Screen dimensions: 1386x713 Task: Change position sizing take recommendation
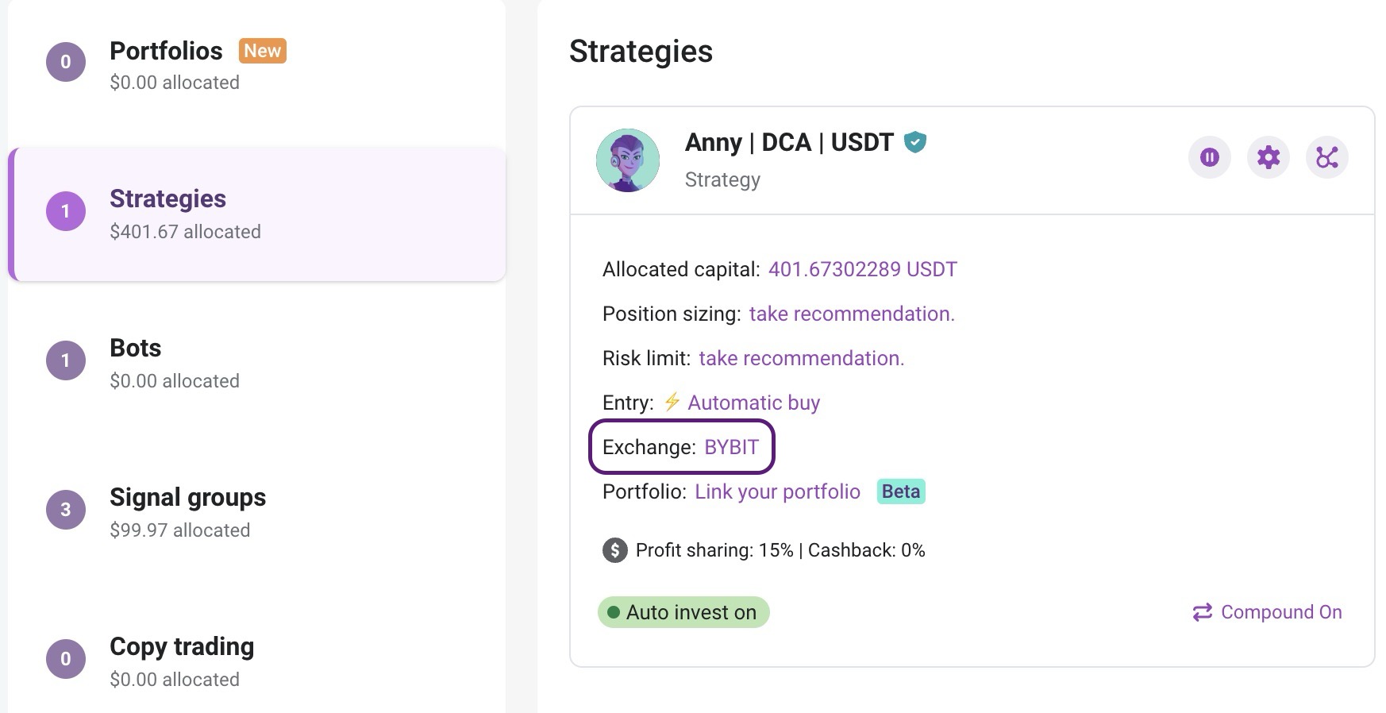click(x=851, y=314)
